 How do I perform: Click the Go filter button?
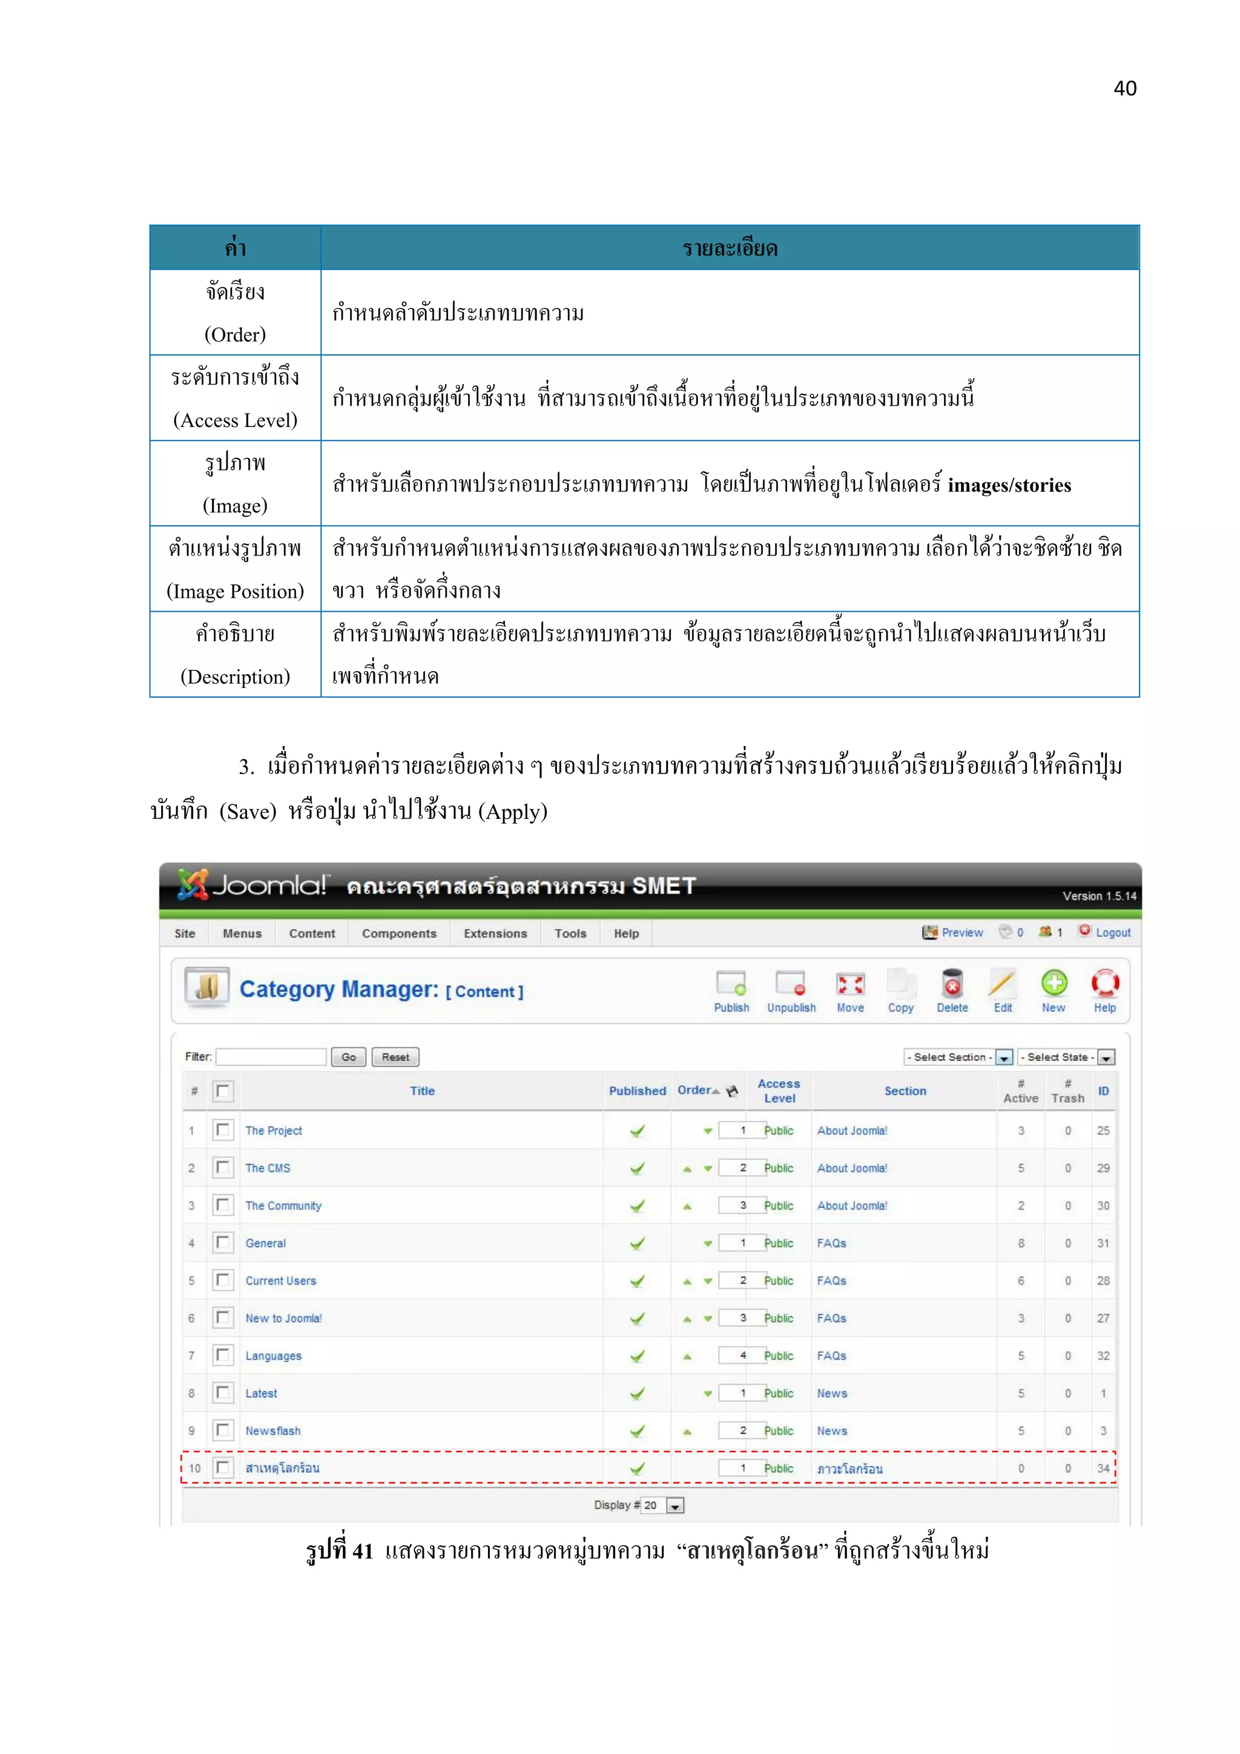pyautogui.click(x=349, y=1057)
